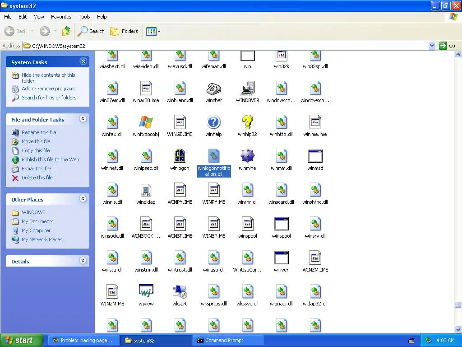Click E-mail this file
This screenshot has height=347, width=462.
(x=37, y=169)
